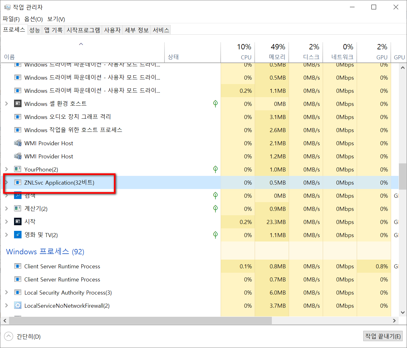Viewport: 407px width, 348px height.
Task: Sort by the 상태 column header
Action: pyautogui.click(x=193, y=52)
